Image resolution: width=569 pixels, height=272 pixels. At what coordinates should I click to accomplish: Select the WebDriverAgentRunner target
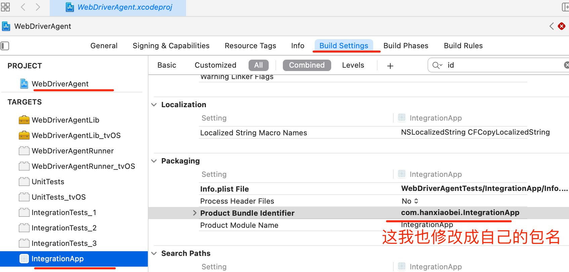(72, 151)
